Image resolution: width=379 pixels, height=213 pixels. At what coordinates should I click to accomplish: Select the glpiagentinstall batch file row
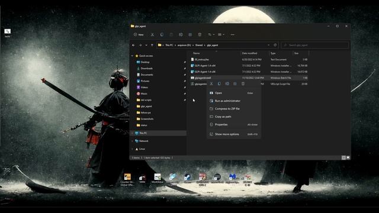pyautogui.click(x=249, y=78)
